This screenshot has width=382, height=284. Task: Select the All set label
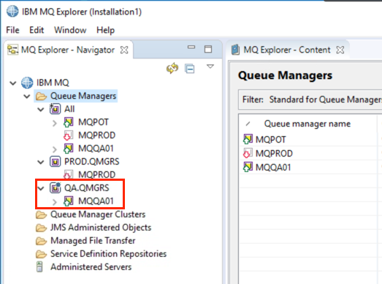(69, 109)
